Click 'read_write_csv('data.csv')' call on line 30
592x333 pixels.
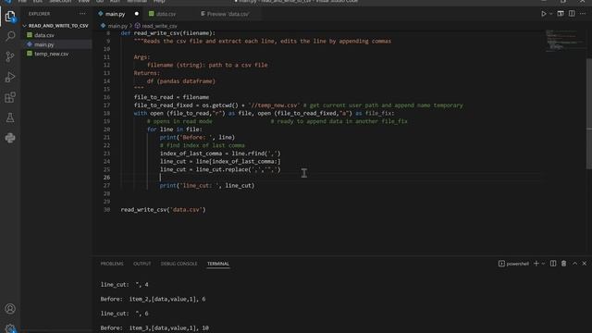pos(163,210)
